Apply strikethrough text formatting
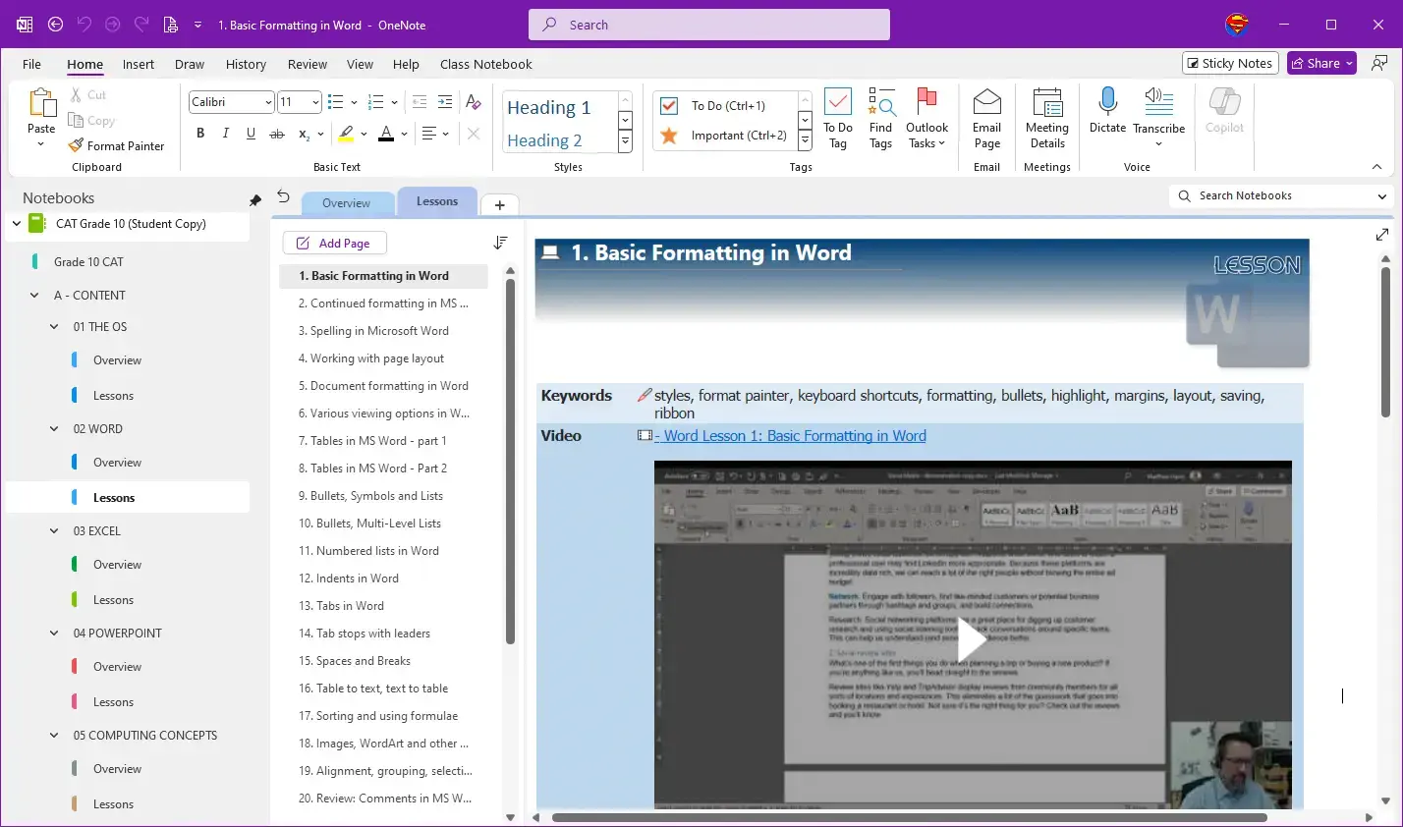This screenshot has height=827, width=1403. point(277,134)
